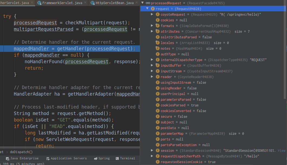Image resolution: width=287 pixels, height=165 pixels.
Task: Click the Terminal tool window icon
Action: [117, 159]
